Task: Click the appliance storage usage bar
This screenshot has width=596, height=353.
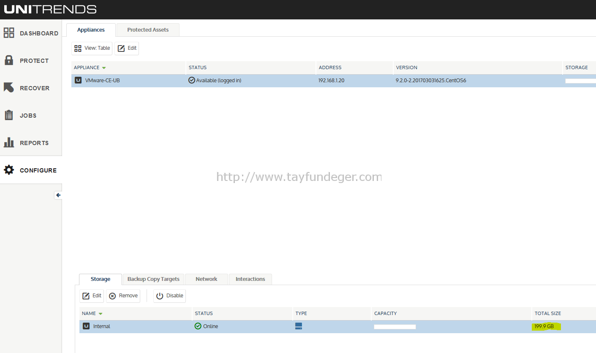Action: 580,81
